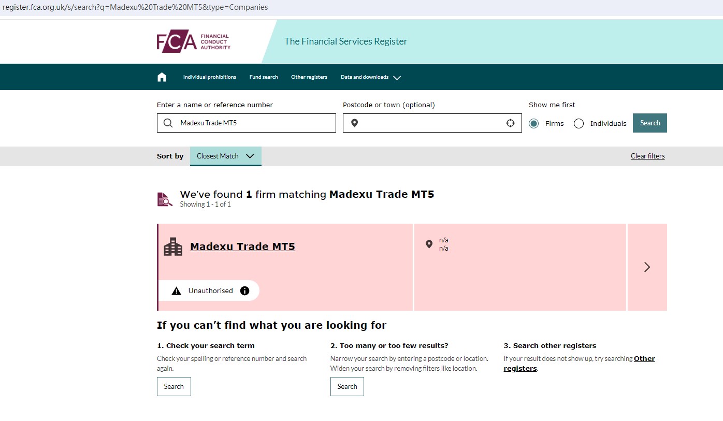
Task: Click the address pin icon in result card
Action: (429, 244)
